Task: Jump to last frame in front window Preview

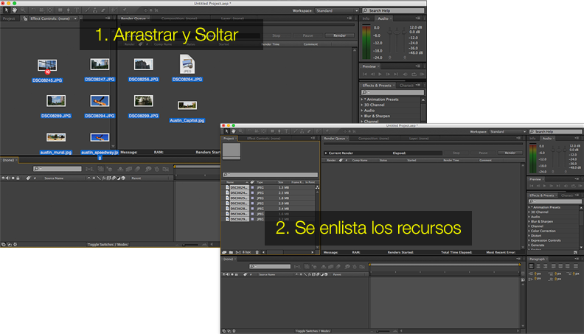Action: coord(558,185)
